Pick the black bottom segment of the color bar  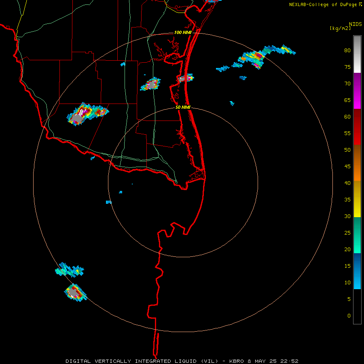[x=357, y=306]
